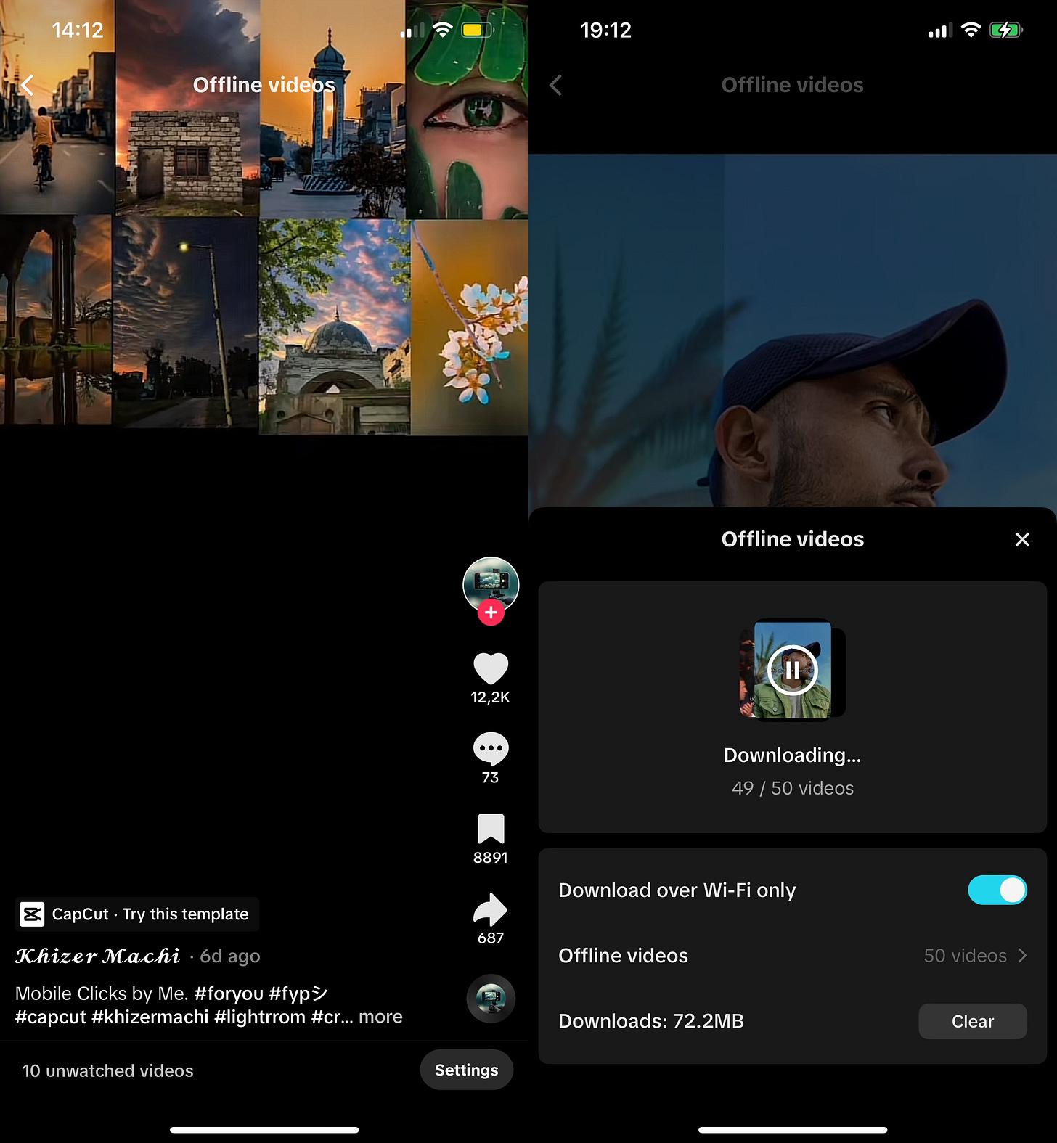
Task: Tap the 687 shares count
Action: [x=491, y=938]
